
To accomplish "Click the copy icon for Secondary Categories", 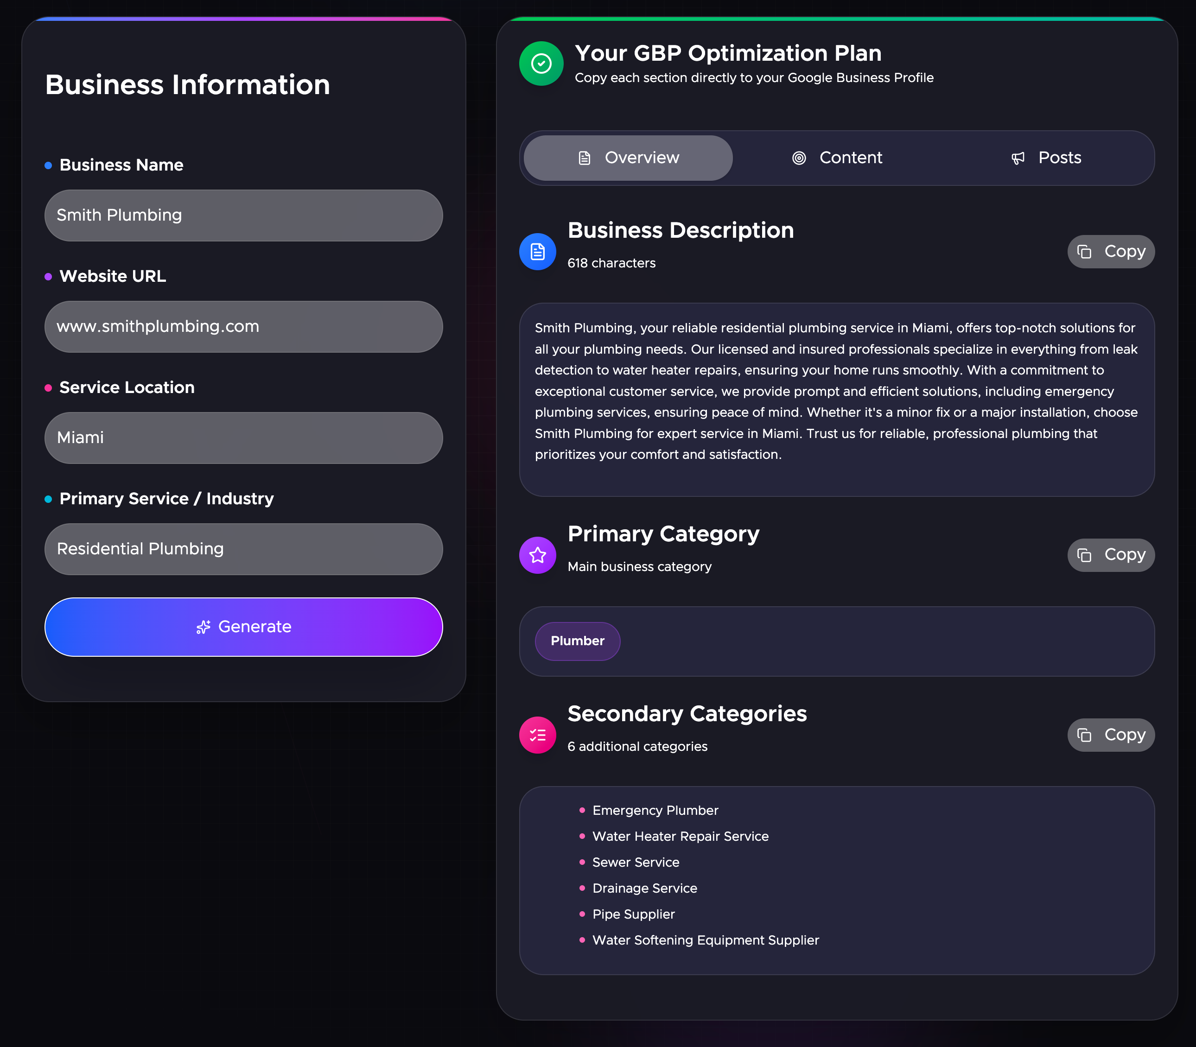I will pos(1084,735).
